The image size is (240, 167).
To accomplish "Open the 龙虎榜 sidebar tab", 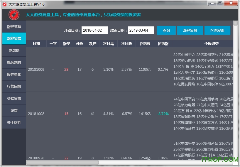I will (x=14, y=50).
